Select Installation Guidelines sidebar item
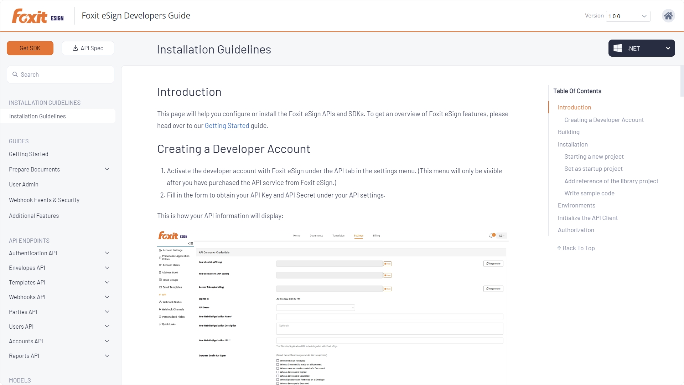The image size is (684, 385). (58, 116)
